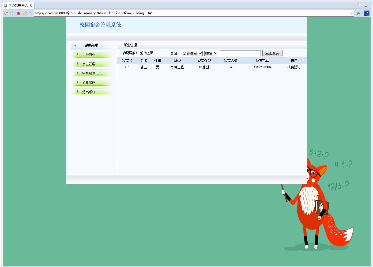This screenshot has width=373, height=267.
Task: Click 缺寝登记 for student 张三
Action: (x=294, y=67)
